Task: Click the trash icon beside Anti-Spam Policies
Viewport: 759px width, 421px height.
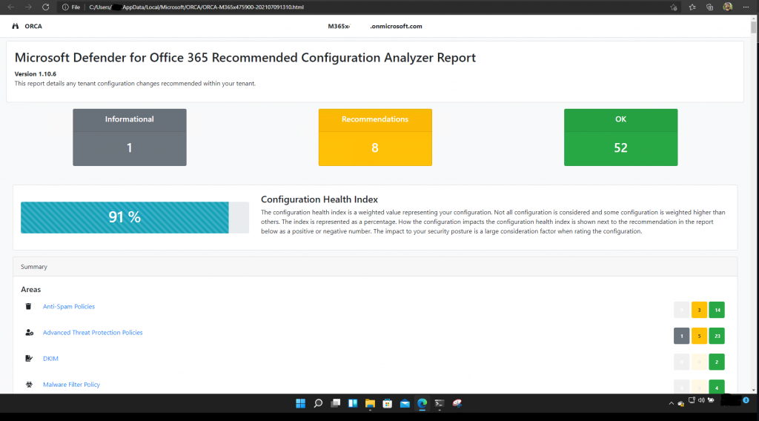Action: coord(29,306)
